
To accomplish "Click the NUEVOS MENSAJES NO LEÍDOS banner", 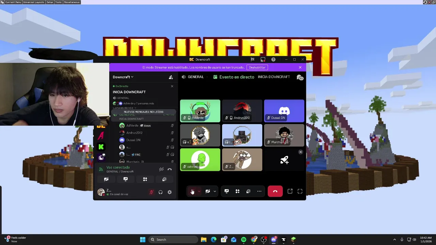I will click(143, 112).
